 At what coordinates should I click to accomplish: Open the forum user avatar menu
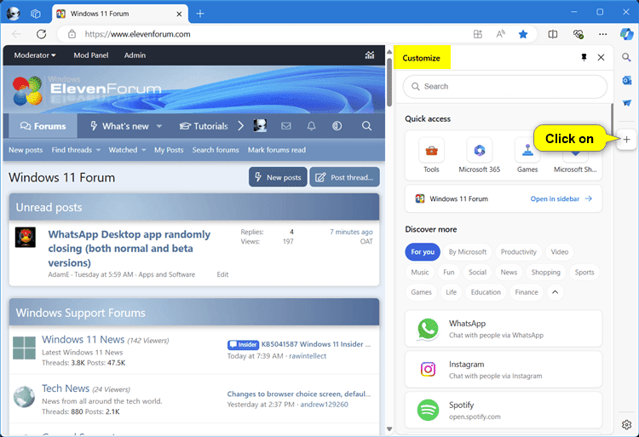click(260, 126)
